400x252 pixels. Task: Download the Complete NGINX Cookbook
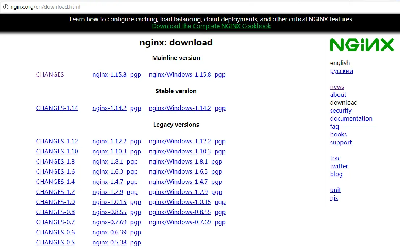click(211, 26)
